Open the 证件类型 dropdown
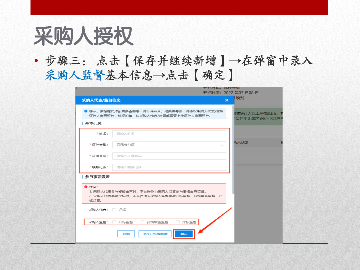Viewport: 360px width, 270px height. pos(169,145)
